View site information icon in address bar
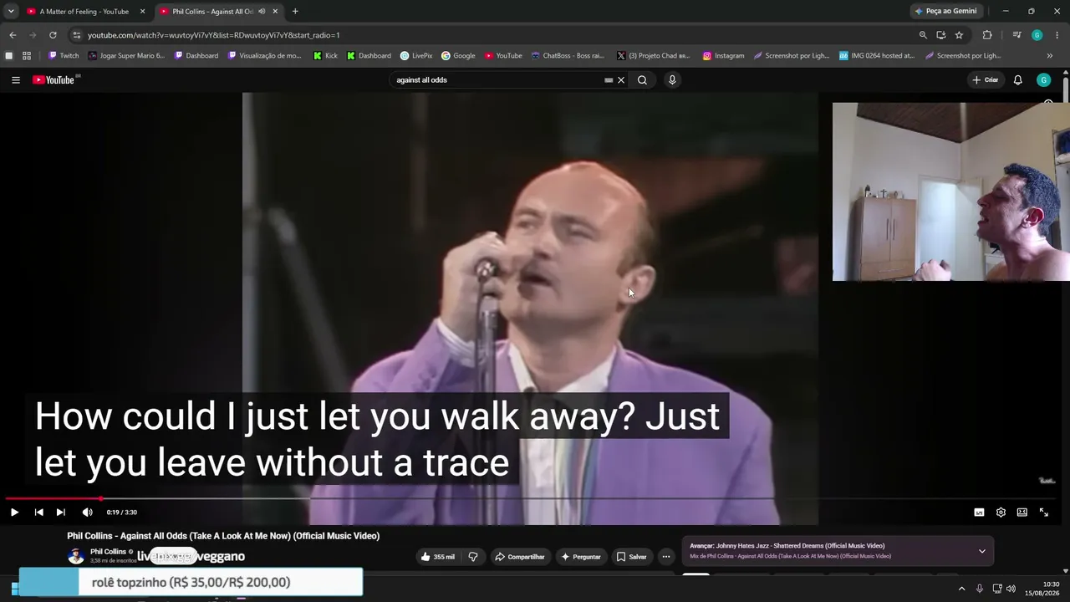This screenshot has width=1070, height=602. click(x=77, y=35)
